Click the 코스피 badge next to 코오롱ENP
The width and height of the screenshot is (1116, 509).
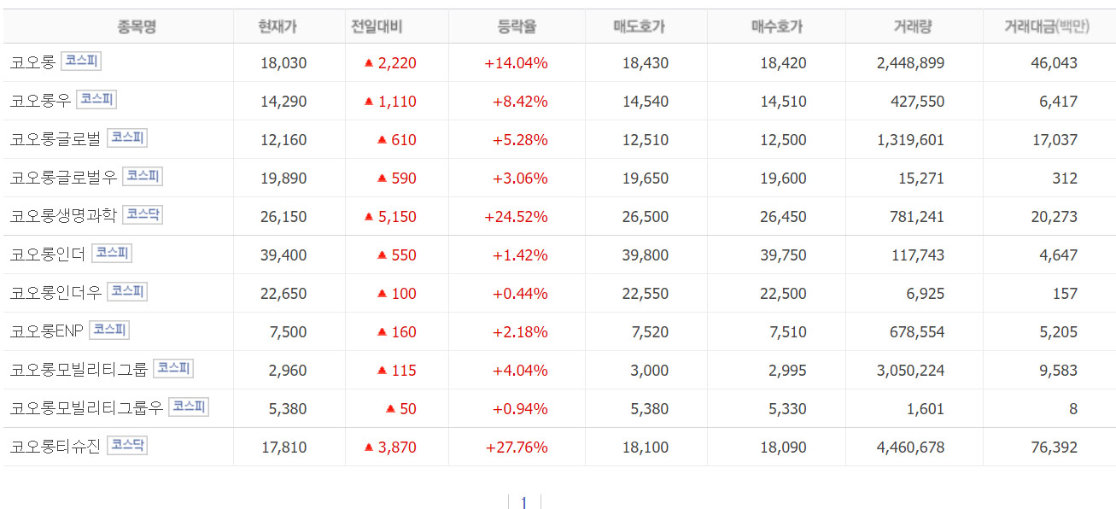coord(109,330)
